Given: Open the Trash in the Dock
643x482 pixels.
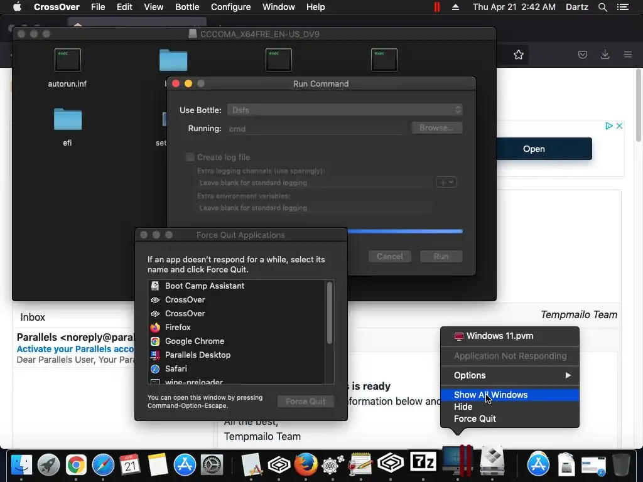Looking at the screenshot, I should 621,464.
